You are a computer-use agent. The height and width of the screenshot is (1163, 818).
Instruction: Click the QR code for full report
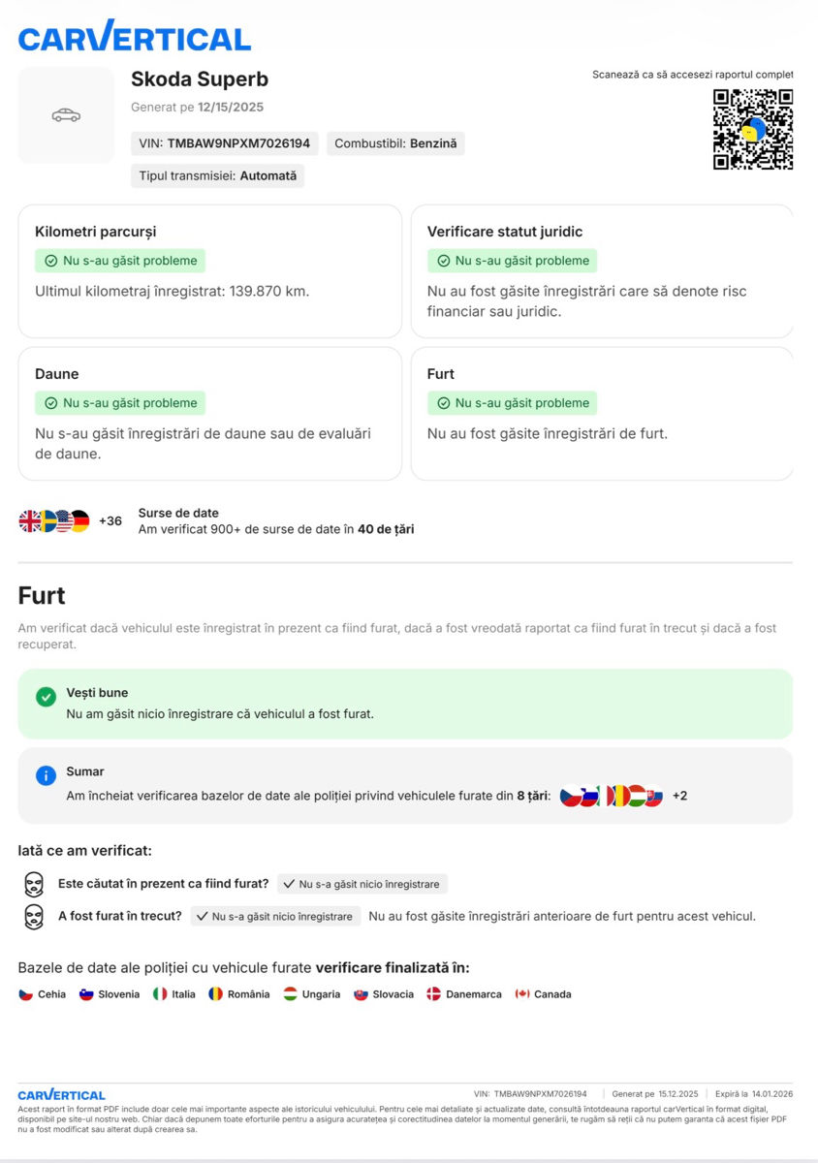[x=753, y=129]
